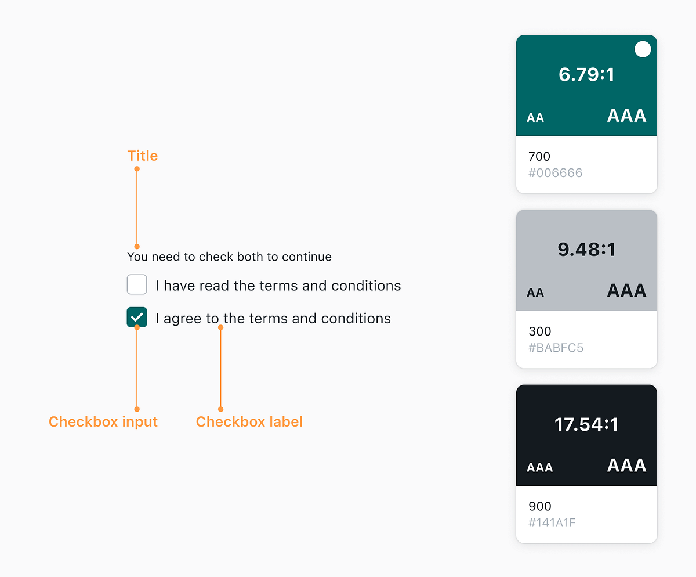This screenshot has width=696, height=577.
Task: Click the 'Title' annotation label
Action: click(x=142, y=156)
